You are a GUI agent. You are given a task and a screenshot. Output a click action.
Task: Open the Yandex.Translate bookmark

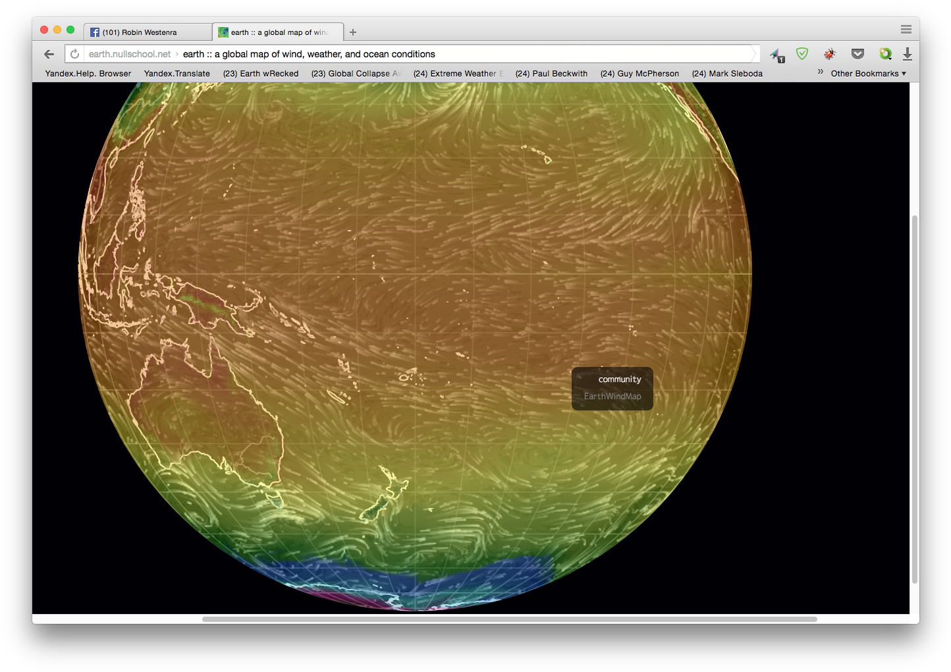click(x=177, y=73)
